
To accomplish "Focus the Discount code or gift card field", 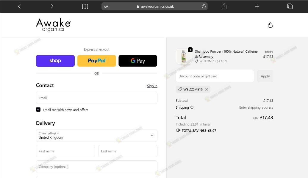I will click(x=215, y=76).
